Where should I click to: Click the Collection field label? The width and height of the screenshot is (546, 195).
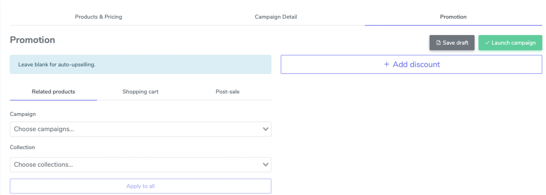point(22,147)
